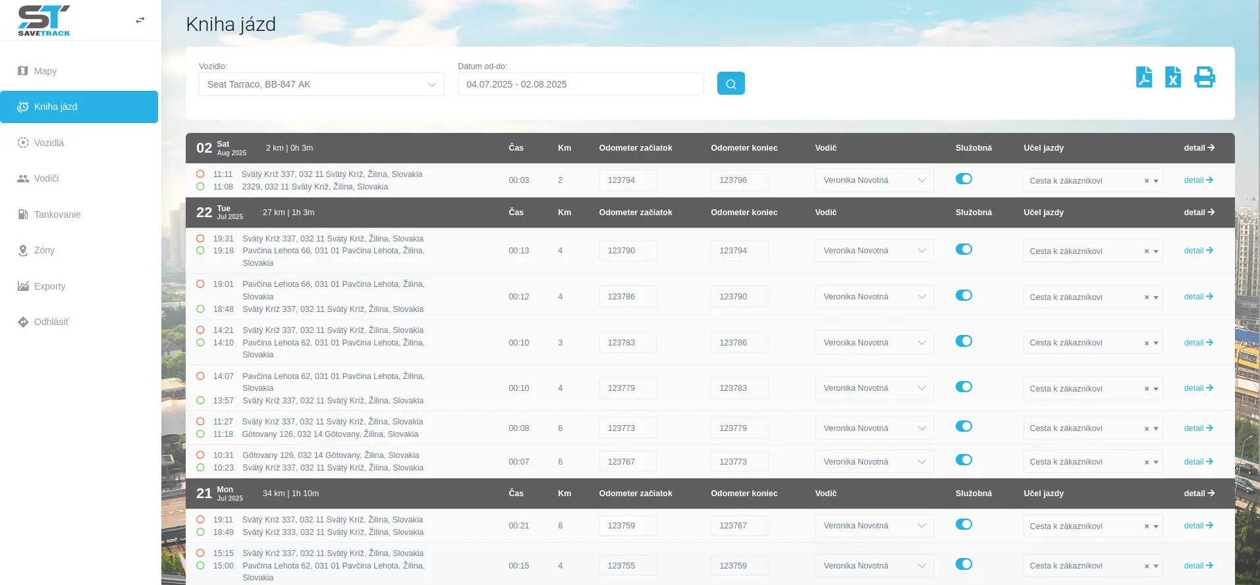Click the blue search button
Viewport: 1260px width, 585px height.
point(730,84)
